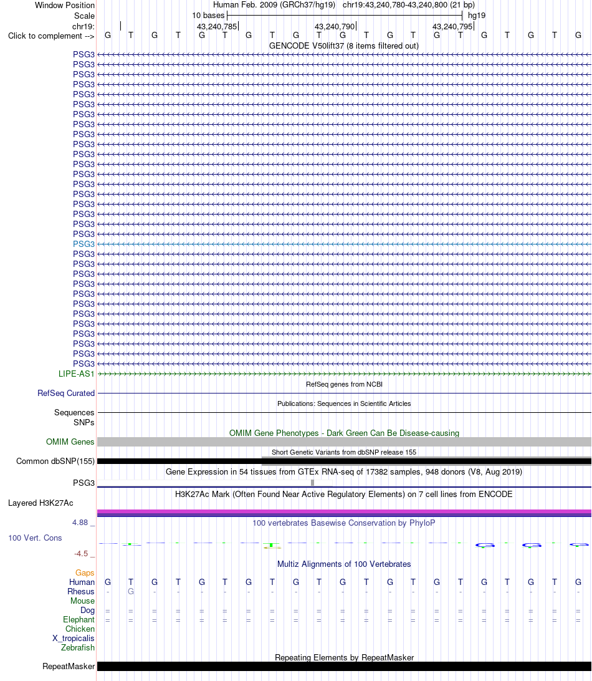592x681 pixels.
Task: Click the "Human Feb. 2009 (GRCh37/hg19)" heading
Action: click(274, 5)
